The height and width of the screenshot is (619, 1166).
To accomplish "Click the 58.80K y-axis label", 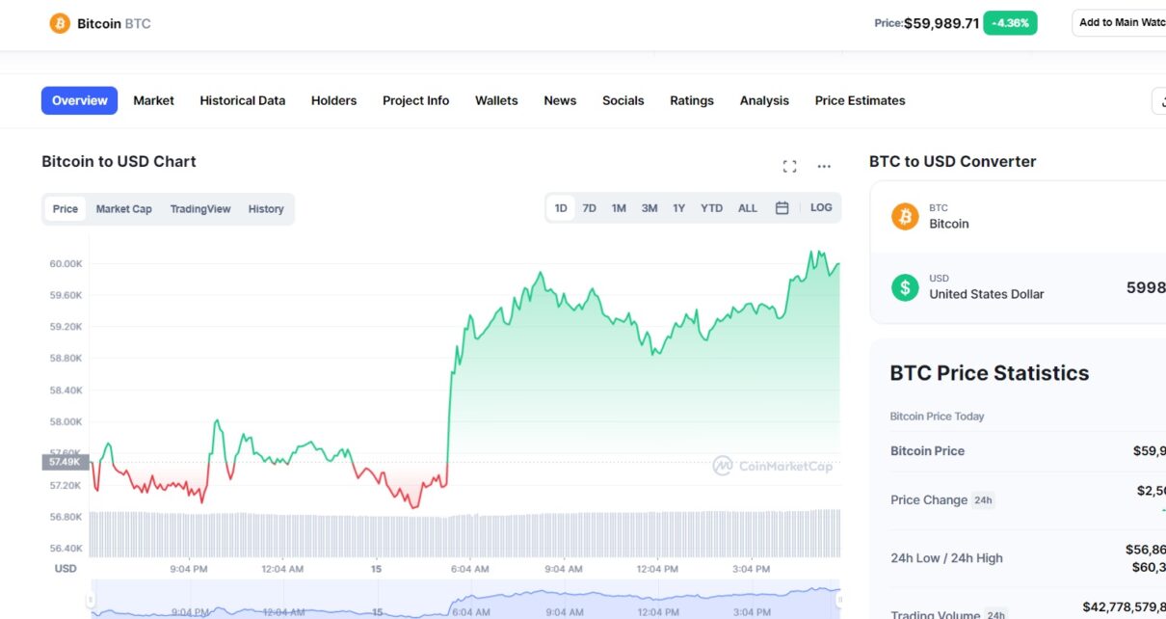I will (66, 359).
